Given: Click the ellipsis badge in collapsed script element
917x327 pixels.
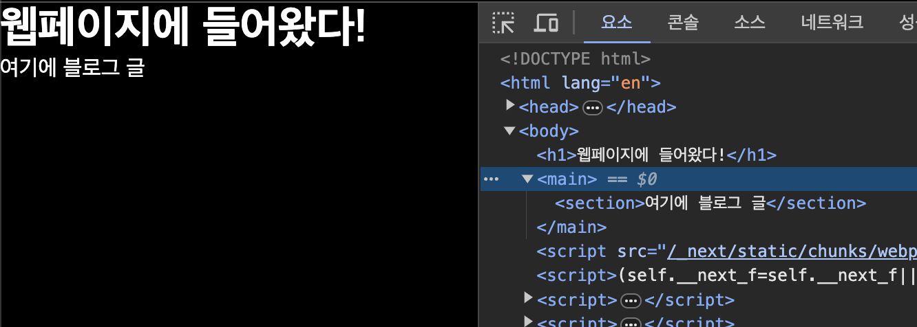Looking at the screenshot, I should [x=631, y=300].
